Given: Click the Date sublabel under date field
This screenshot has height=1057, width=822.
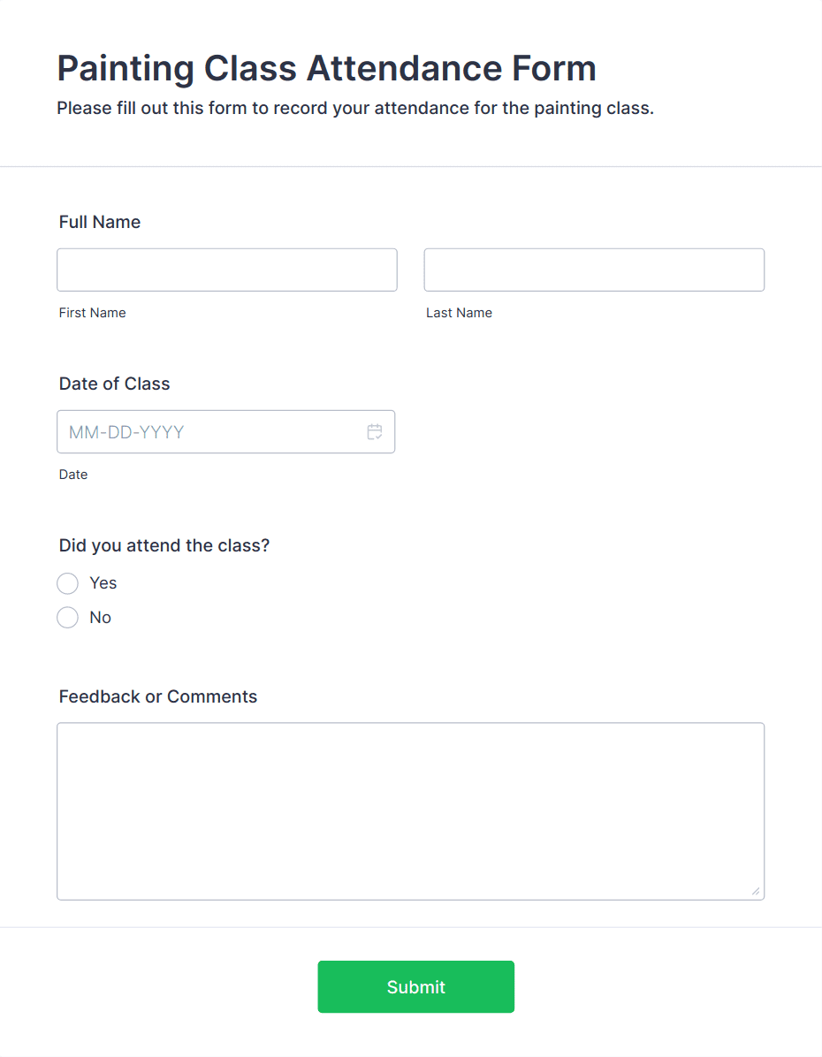Looking at the screenshot, I should tap(72, 475).
